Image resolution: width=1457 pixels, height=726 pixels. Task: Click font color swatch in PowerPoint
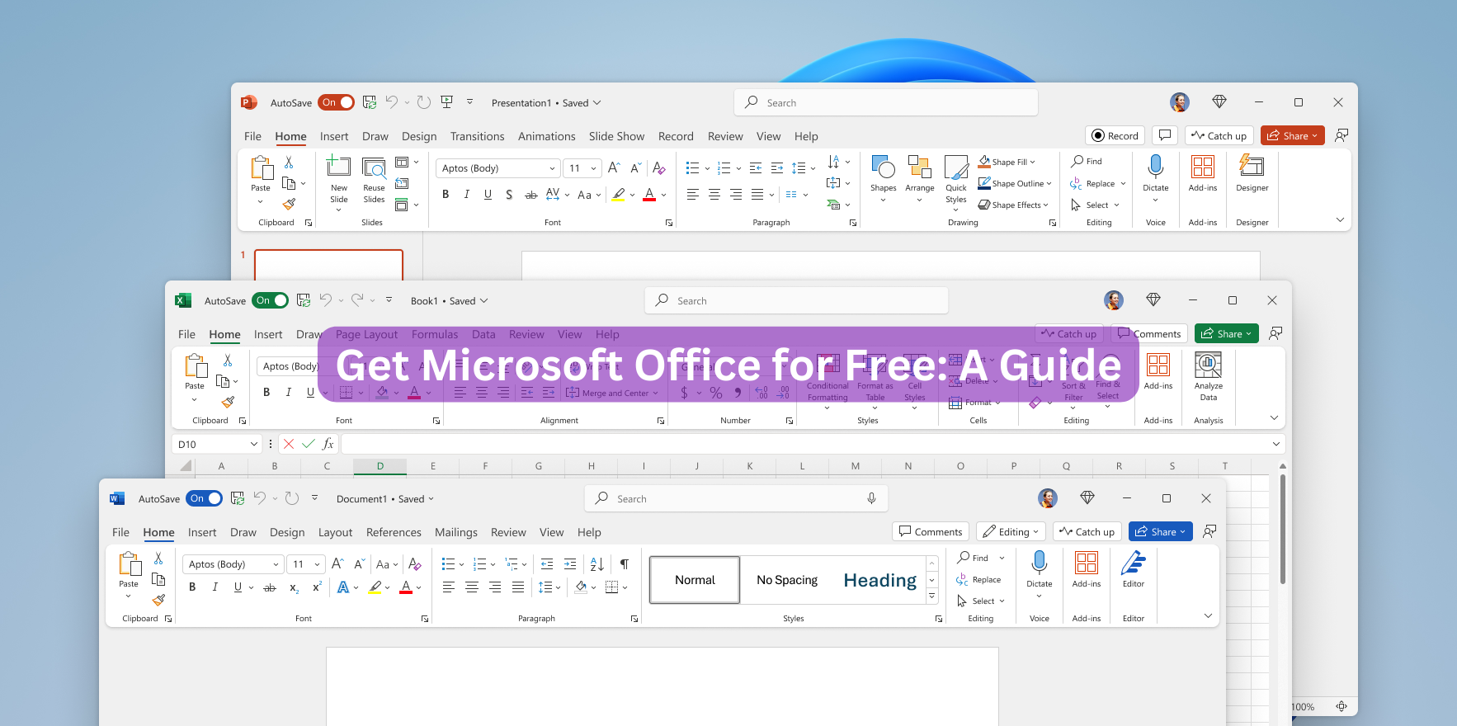click(649, 195)
